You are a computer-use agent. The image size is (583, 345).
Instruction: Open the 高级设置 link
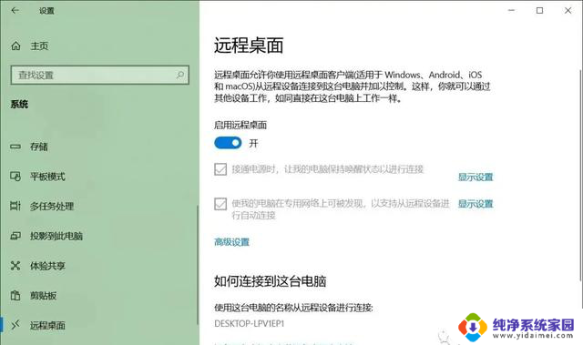click(231, 242)
